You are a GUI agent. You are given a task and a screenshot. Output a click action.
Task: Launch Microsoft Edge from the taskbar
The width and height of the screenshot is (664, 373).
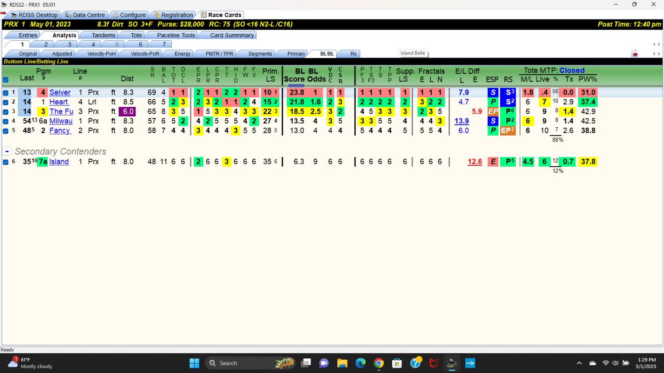(x=360, y=363)
